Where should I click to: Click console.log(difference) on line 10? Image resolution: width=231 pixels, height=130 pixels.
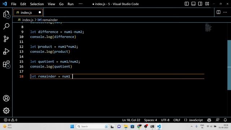click(53, 37)
